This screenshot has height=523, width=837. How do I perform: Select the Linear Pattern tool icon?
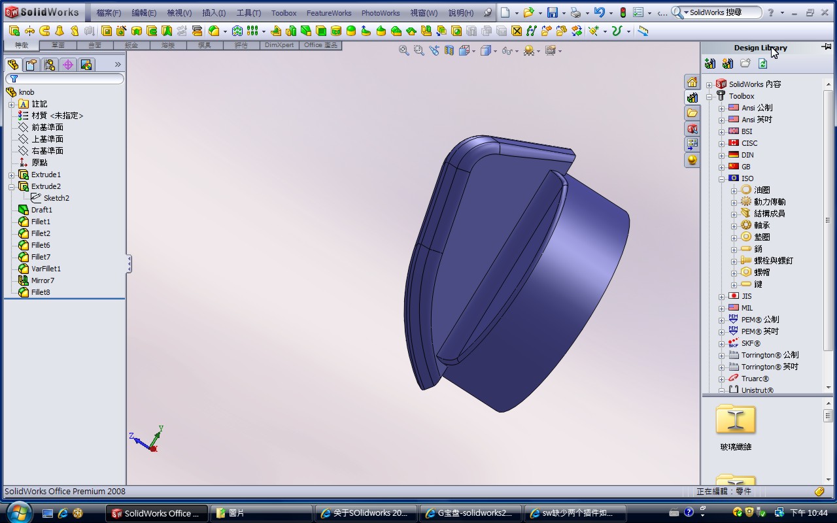(x=252, y=31)
